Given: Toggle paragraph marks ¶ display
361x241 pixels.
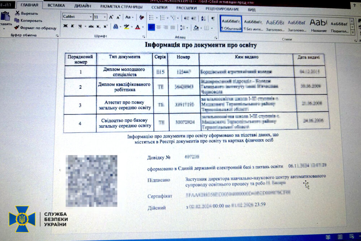Looking at the screenshot, I should pos(213,18).
